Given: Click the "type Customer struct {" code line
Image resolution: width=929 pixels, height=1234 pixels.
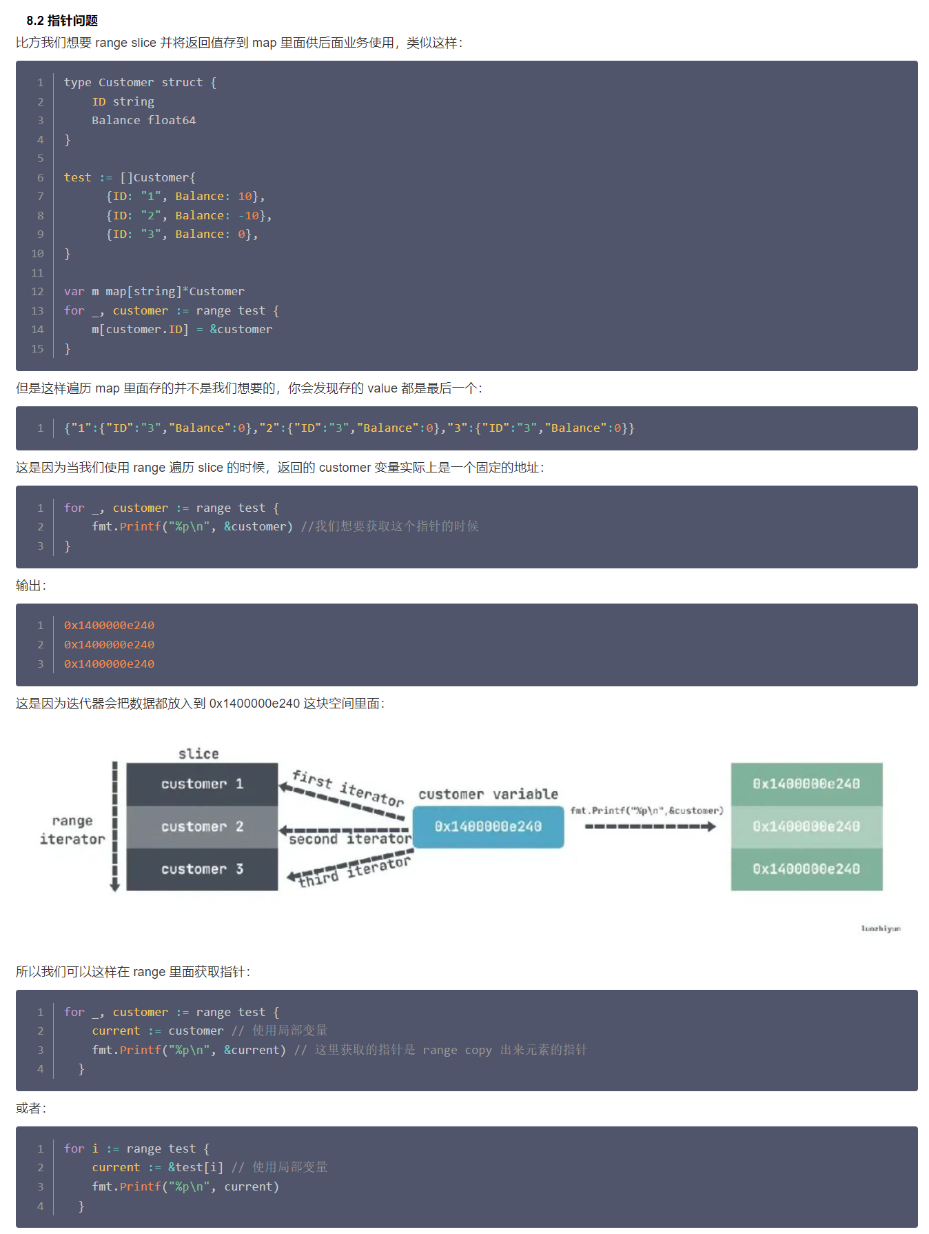Looking at the screenshot, I should (x=141, y=83).
